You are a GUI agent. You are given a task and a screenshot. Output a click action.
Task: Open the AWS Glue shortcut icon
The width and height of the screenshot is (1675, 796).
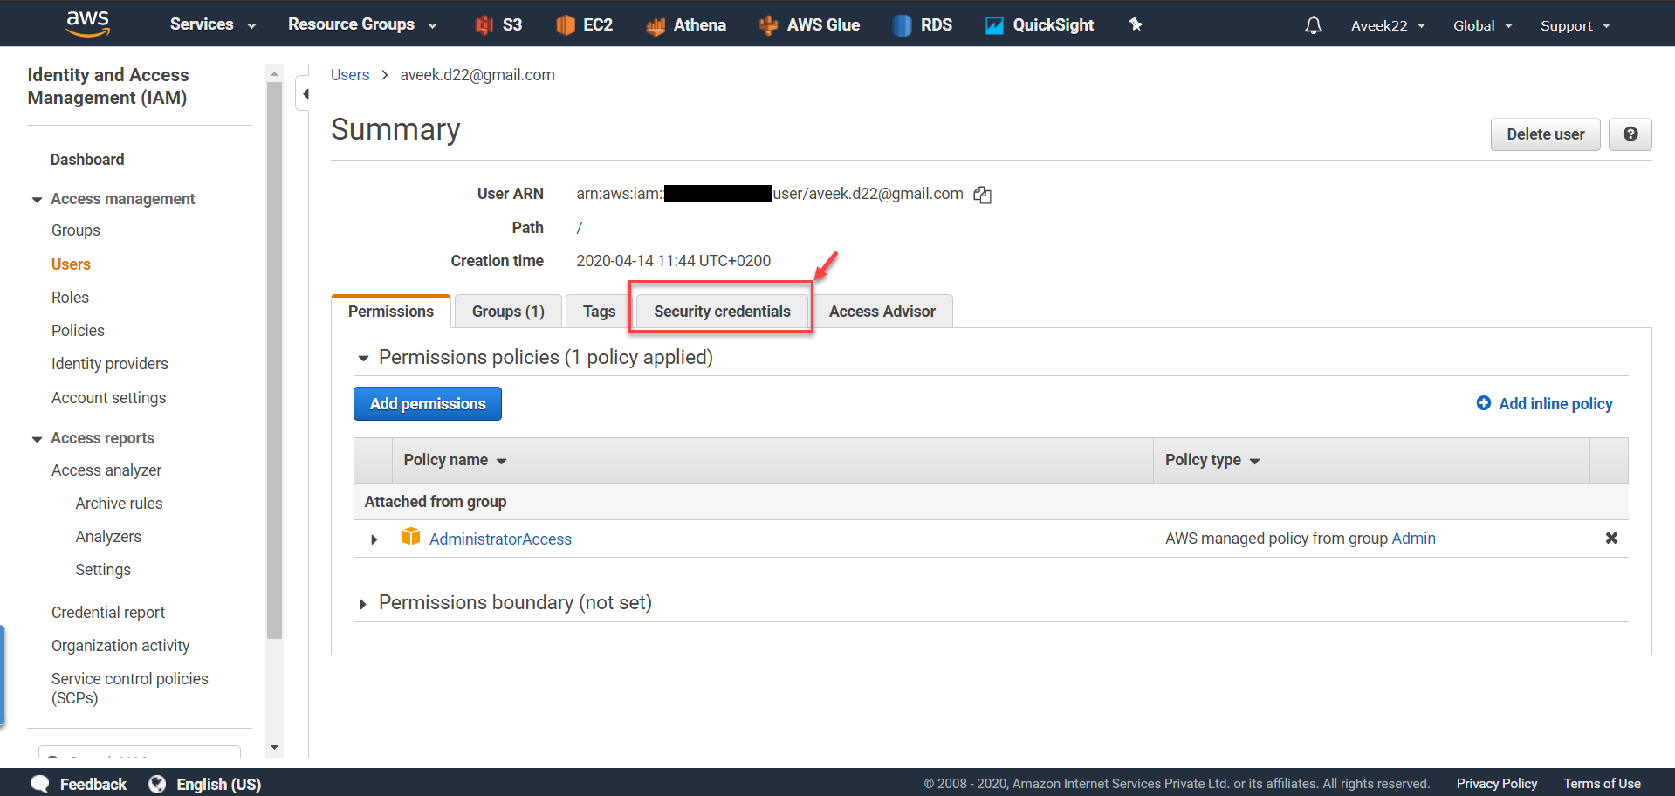pyautogui.click(x=768, y=25)
